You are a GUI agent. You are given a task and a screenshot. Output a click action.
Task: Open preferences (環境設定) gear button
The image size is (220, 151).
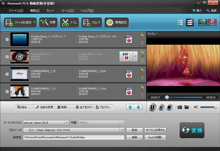[117, 22]
